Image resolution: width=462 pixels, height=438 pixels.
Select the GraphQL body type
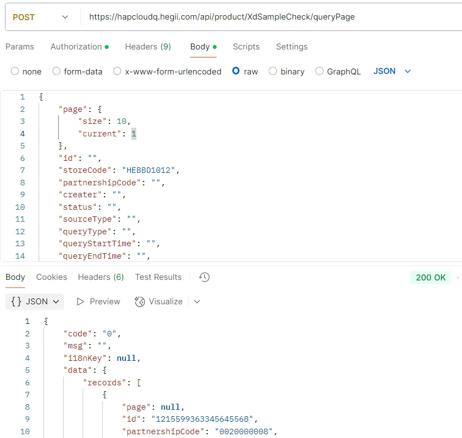[x=319, y=71]
